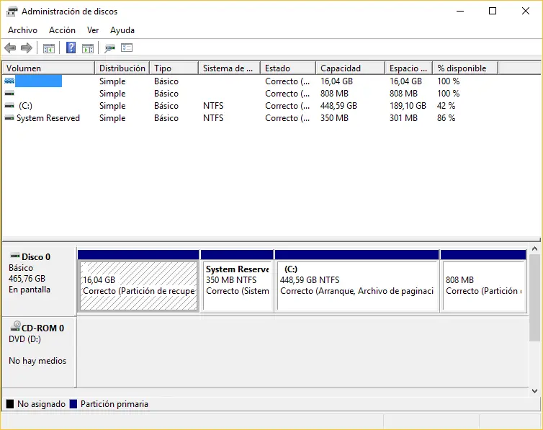Click the Disco 0 disk icon
The image size is (543, 430).
coord(15,256)
